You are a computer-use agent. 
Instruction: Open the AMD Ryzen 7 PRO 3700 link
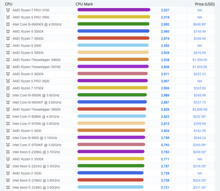point(31,10)
